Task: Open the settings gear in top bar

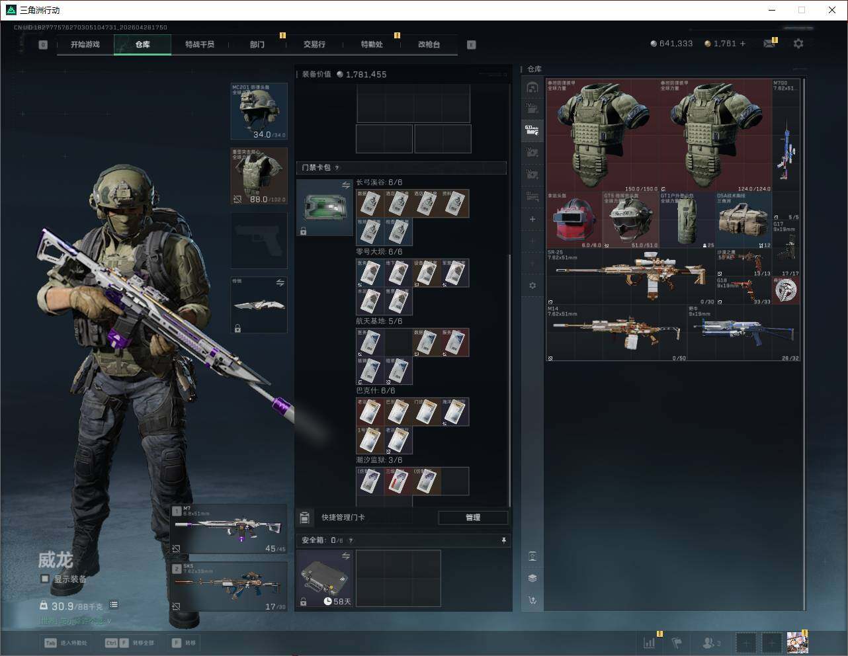Action: click(798, 44)
